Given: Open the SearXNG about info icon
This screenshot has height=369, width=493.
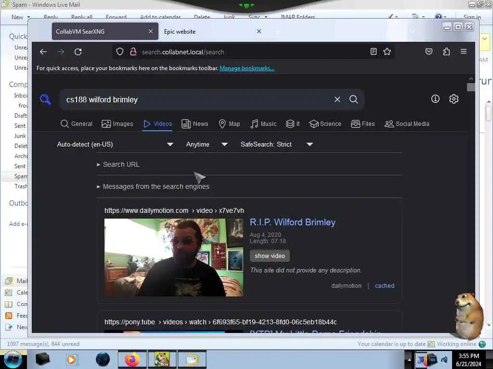Looking at the screenshot, I should tap(435, 99).
